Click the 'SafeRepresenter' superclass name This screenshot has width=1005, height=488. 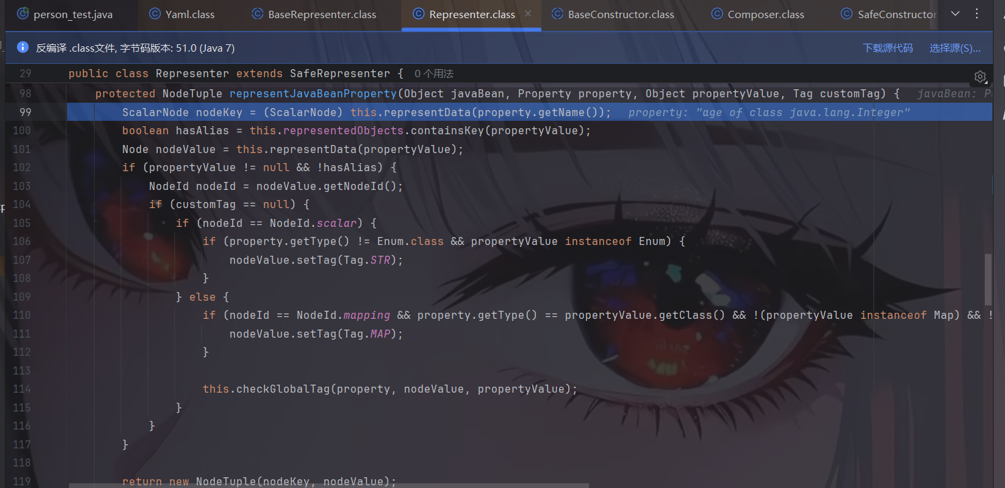click(339, 74)
